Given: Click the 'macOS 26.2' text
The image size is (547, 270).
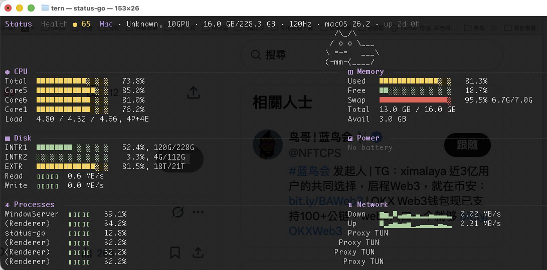Looking at the screenshot, I should (x=347, y=24).
